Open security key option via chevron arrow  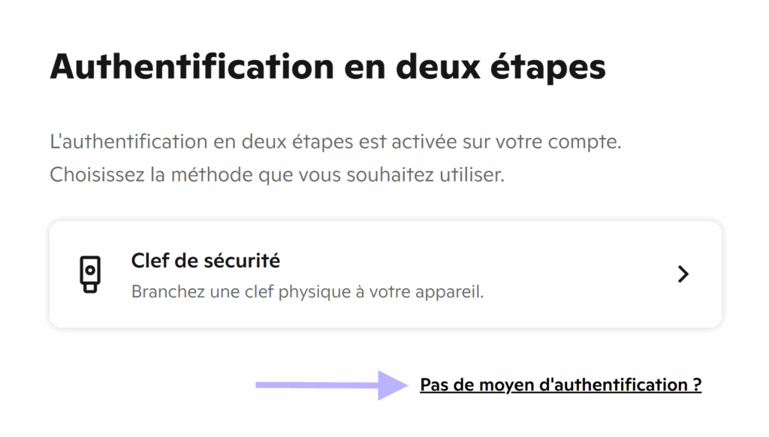(x=683, y=274)
